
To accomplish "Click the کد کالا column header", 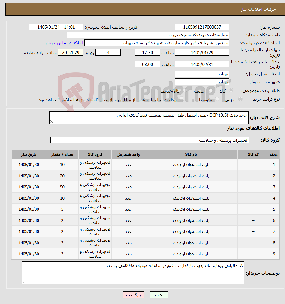I will [253, 154].
